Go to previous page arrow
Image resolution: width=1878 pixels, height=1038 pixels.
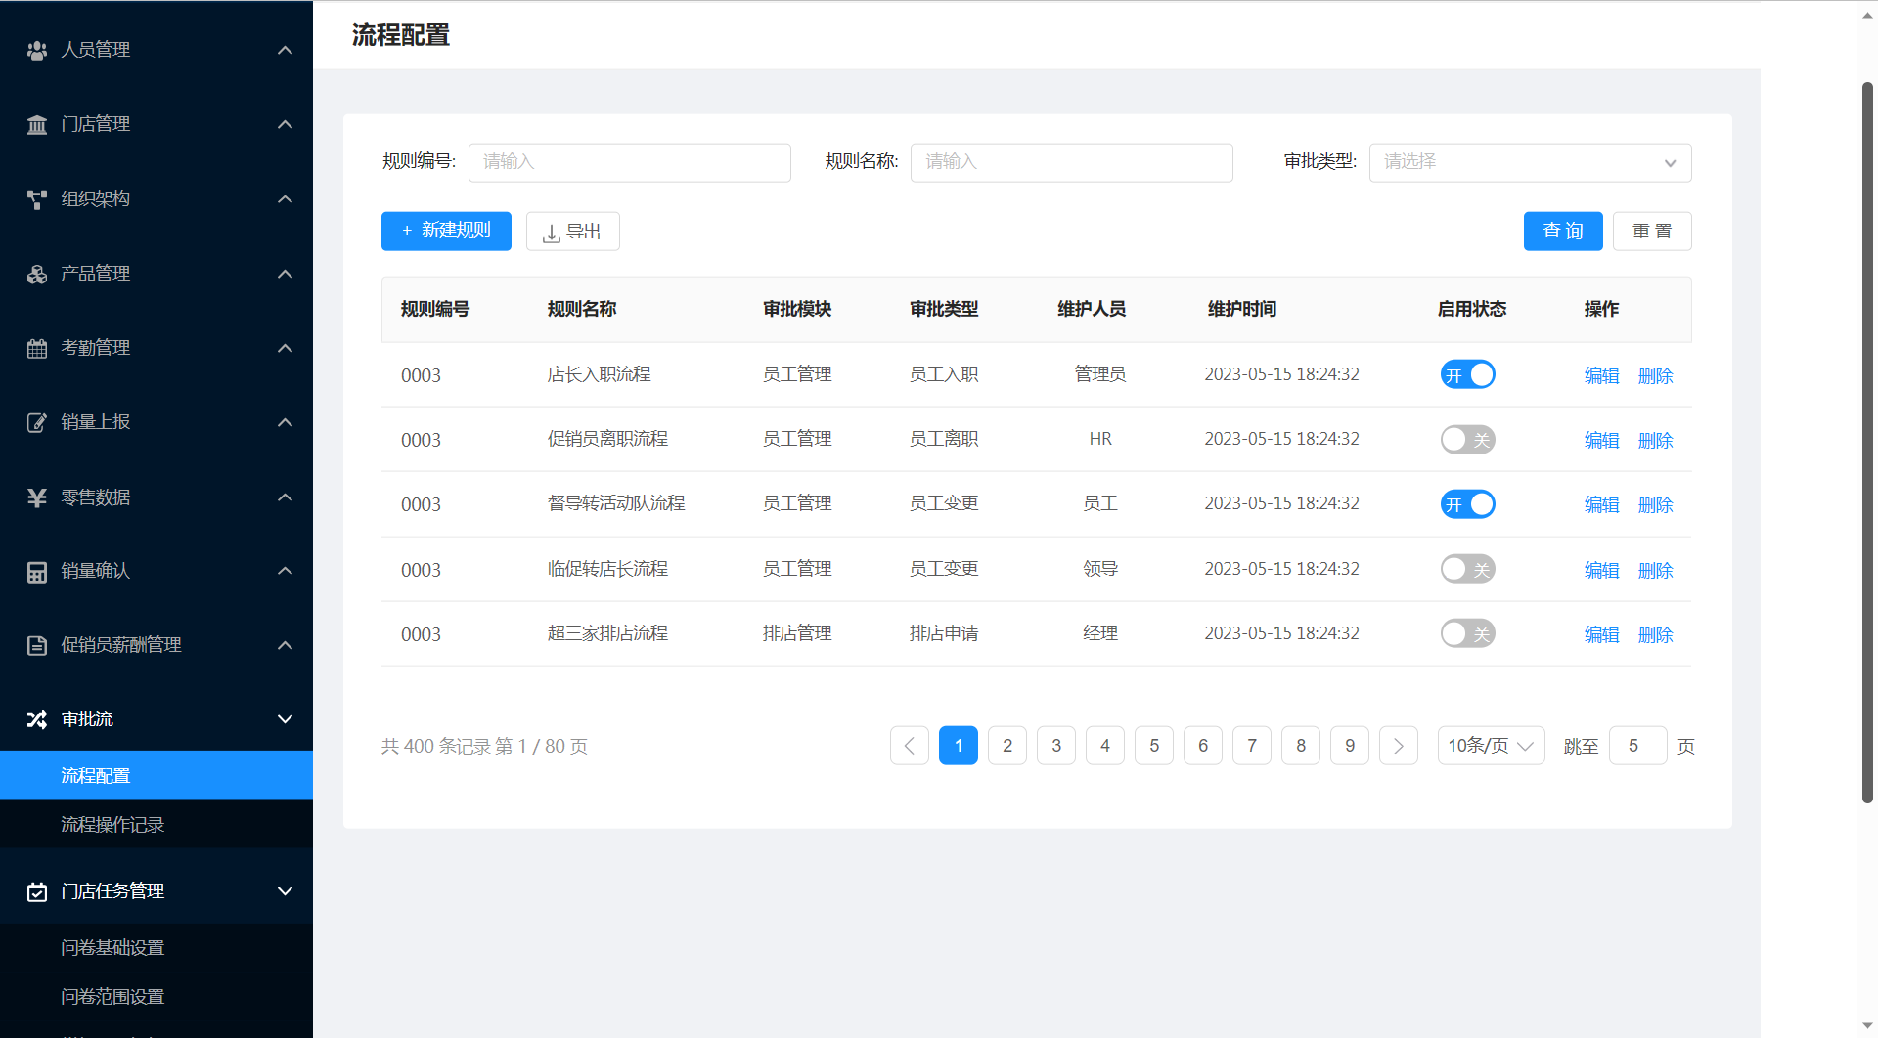coord(910,746)
